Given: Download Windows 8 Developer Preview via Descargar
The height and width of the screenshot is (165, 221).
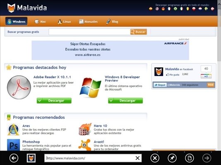Looking at the screenshot, I should [125, 101].
